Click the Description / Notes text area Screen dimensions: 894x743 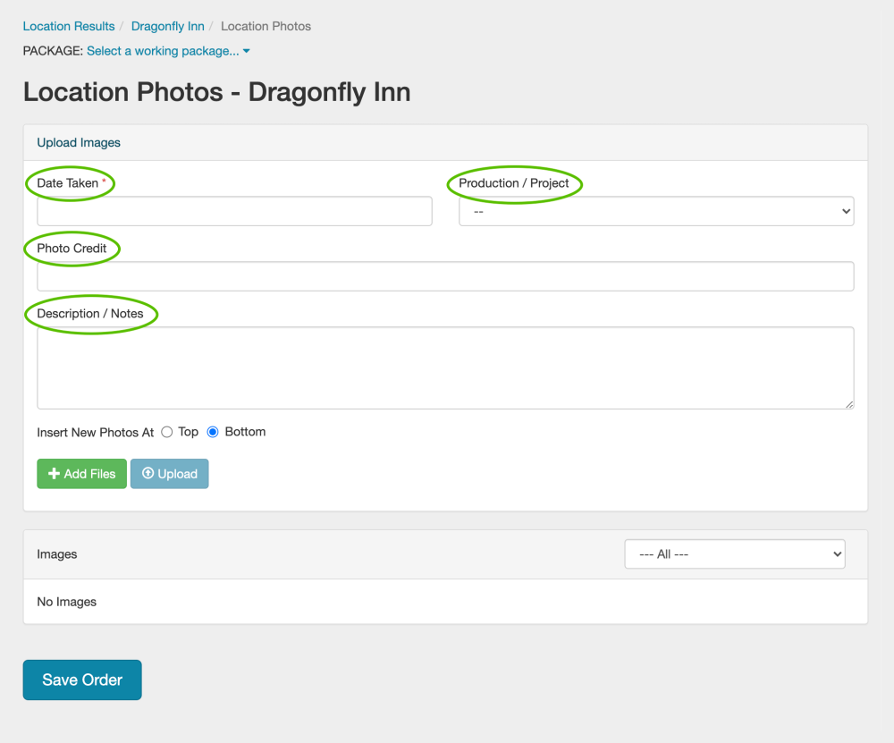(x=445, y=367)
